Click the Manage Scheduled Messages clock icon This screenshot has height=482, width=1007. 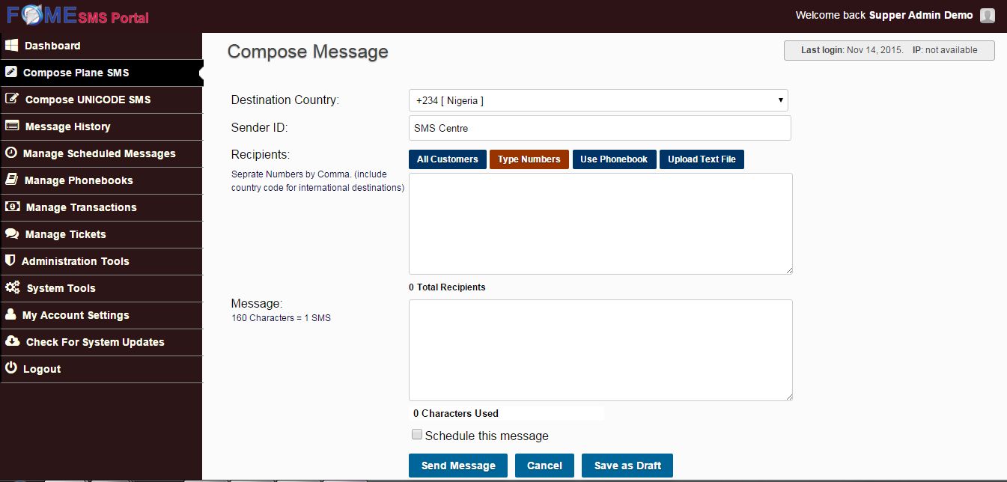10,153
